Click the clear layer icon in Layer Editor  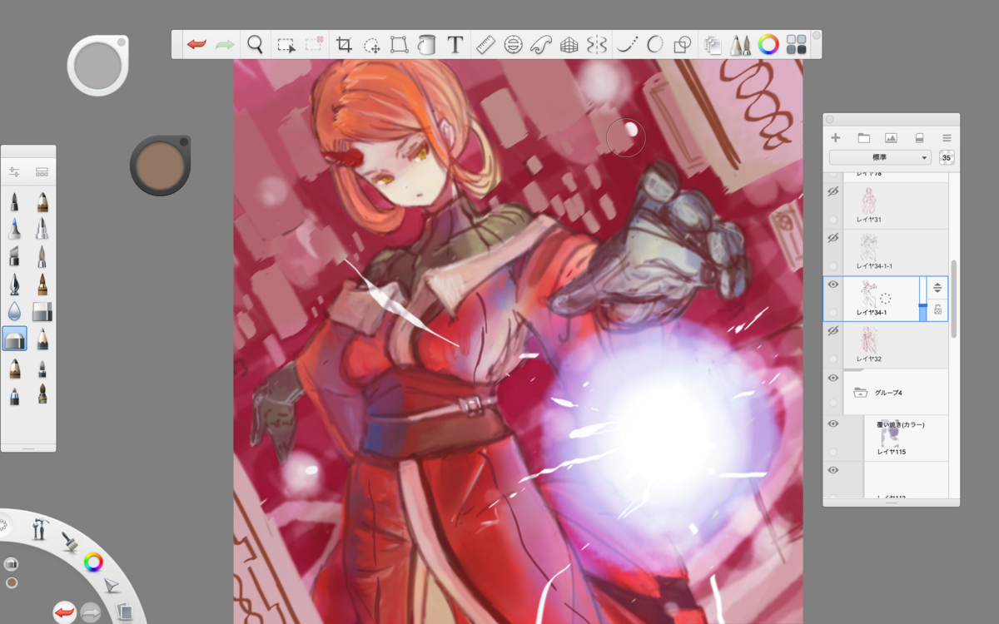coord(919,137)
